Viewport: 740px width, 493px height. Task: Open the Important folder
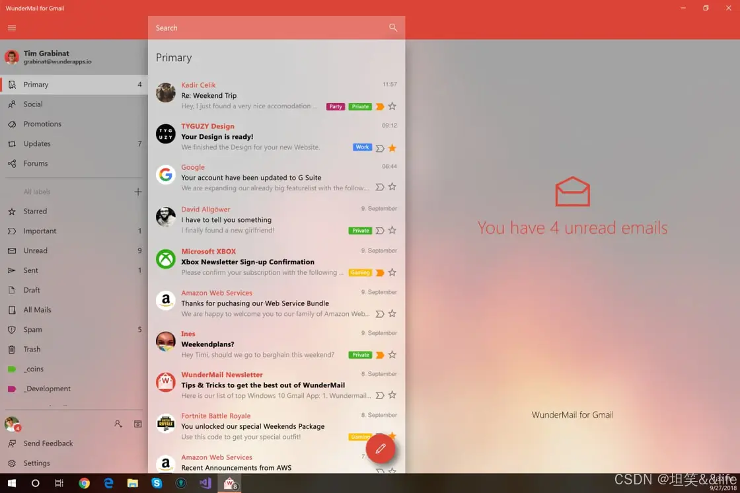click(x=74, y=231)
